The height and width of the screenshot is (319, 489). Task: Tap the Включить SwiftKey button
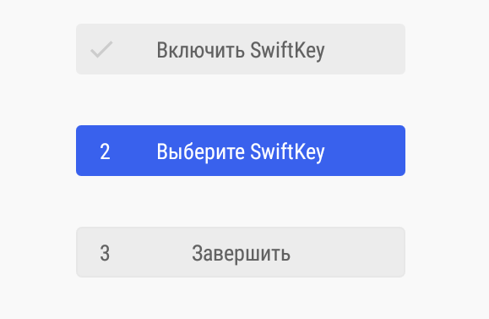[241, 49]
